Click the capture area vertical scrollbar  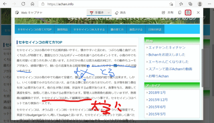click(202, 68)
